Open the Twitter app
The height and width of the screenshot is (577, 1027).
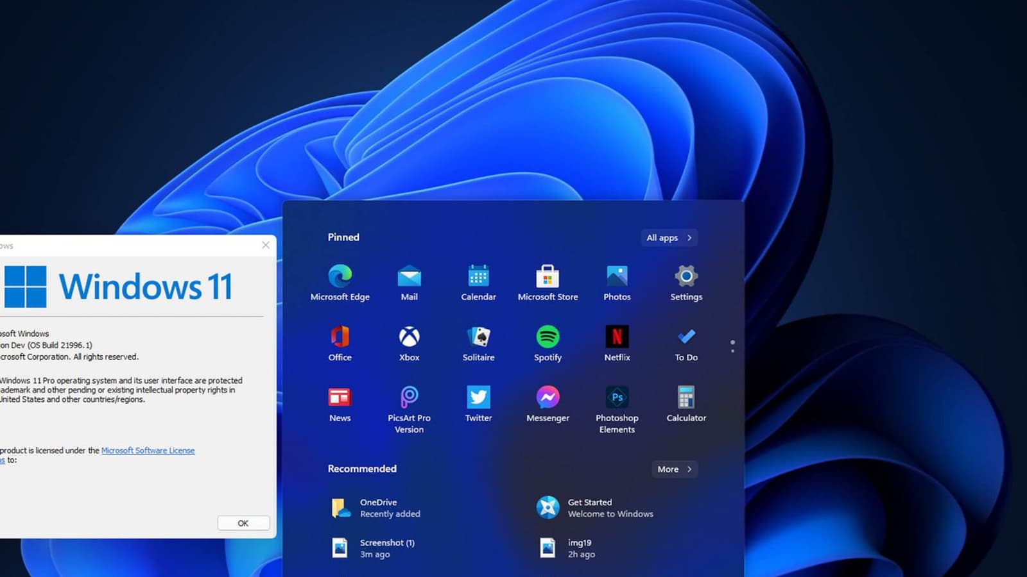[x=478, y=404]
